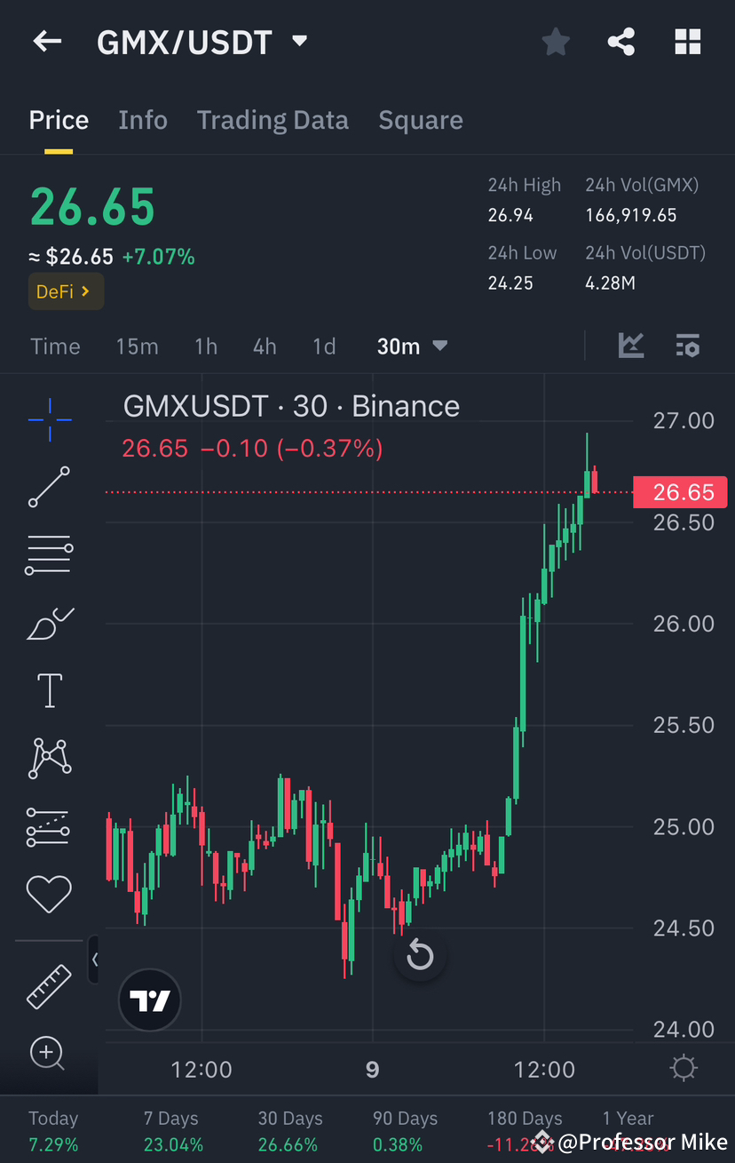This screenshot has width=735, height=1163.
Task: Open the Info tab
Action: tap(143, 120)
